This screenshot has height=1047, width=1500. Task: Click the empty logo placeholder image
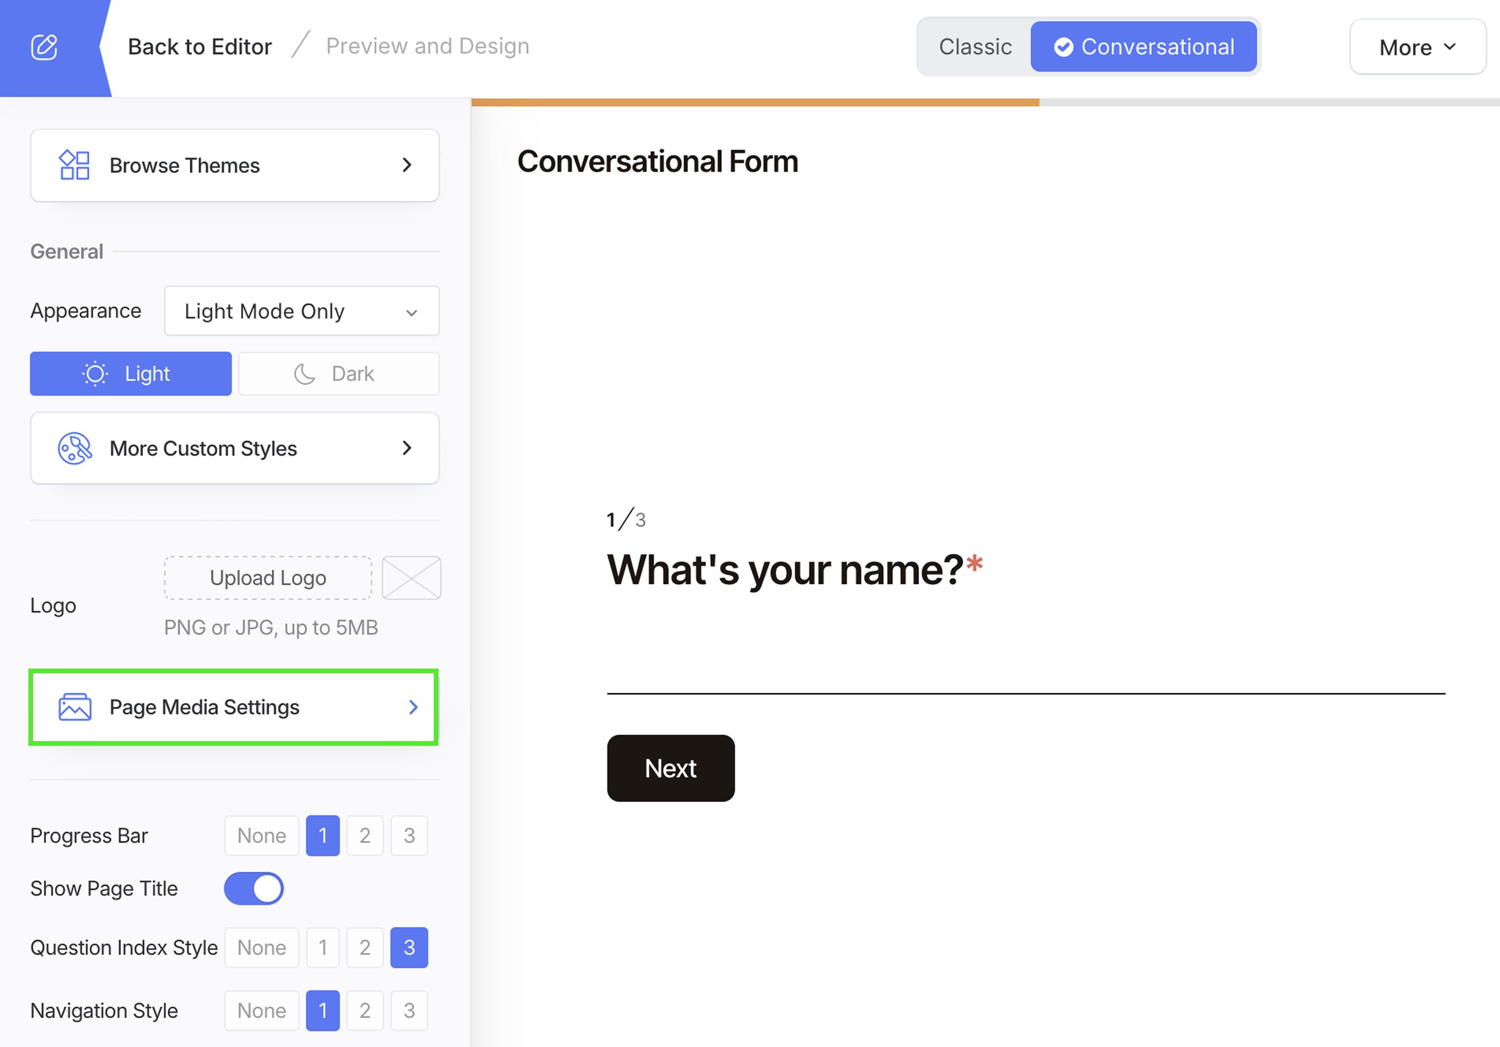pyautogui.click(x=411, y=578)
